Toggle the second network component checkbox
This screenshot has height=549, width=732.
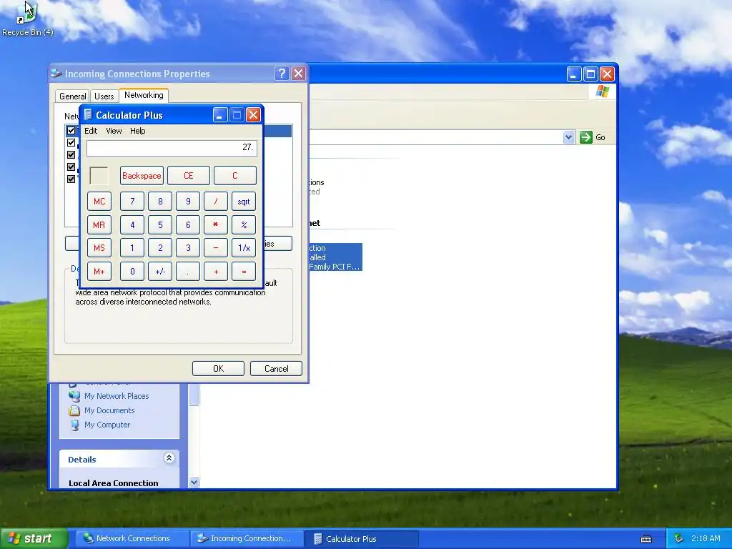click(x=71, y=142)
